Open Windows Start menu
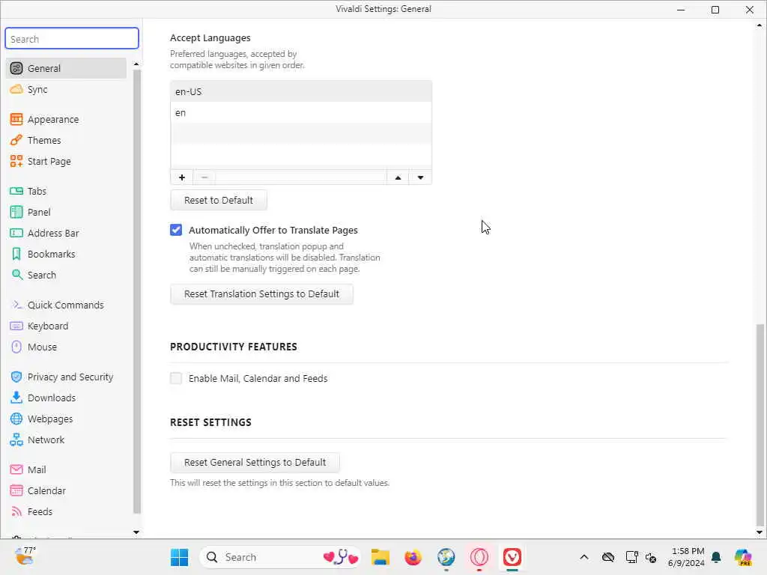The image size is (767, 575). tap(180, 557)
